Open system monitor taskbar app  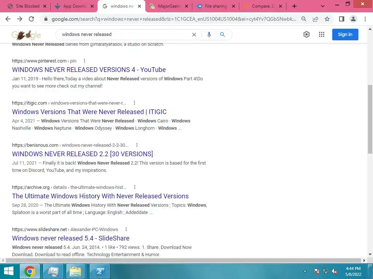tap(53, 271)
